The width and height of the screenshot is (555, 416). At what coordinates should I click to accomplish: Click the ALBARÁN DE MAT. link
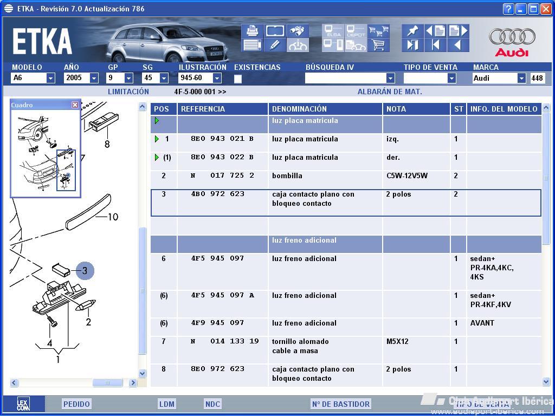(x=390, y=92)
